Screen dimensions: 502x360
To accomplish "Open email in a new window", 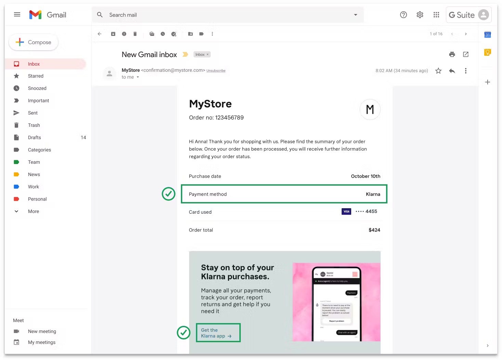I will click(466, 54).
